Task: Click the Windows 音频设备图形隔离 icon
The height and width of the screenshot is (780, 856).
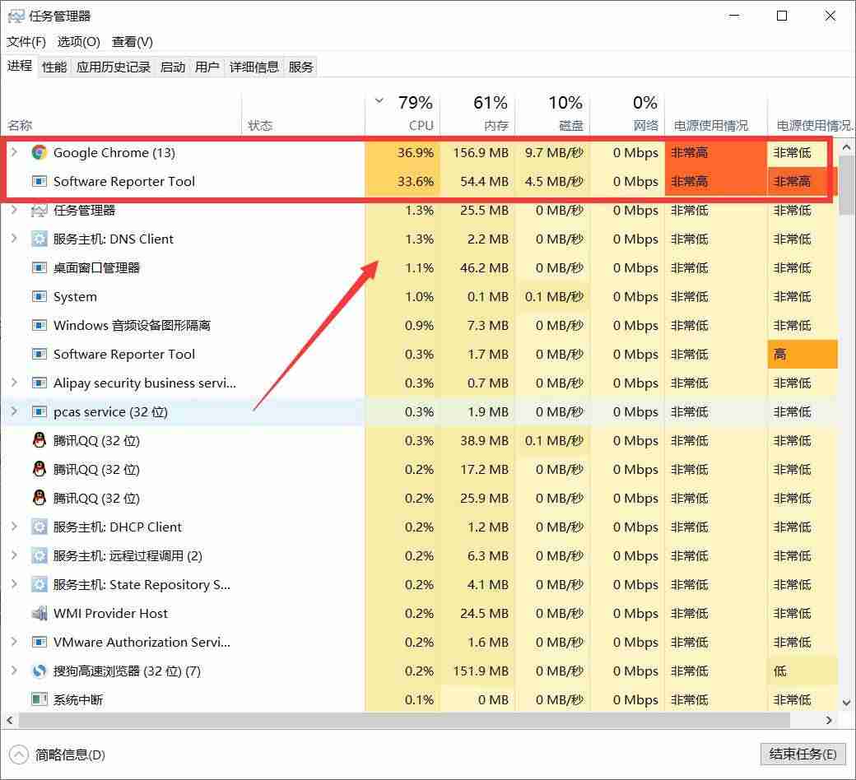Action: pos(39,325)
